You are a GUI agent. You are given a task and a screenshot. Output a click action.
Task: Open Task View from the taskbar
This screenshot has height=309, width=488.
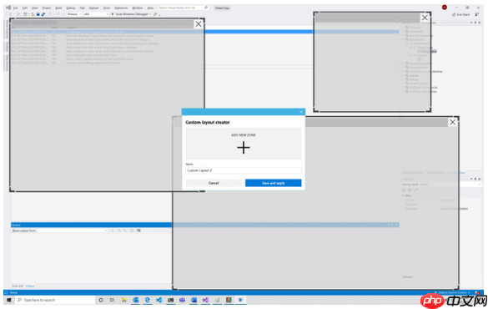[x=112, y=300]
